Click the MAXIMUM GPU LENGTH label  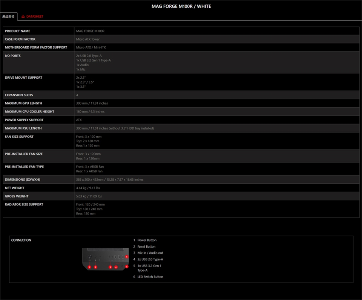coord(23,103)
